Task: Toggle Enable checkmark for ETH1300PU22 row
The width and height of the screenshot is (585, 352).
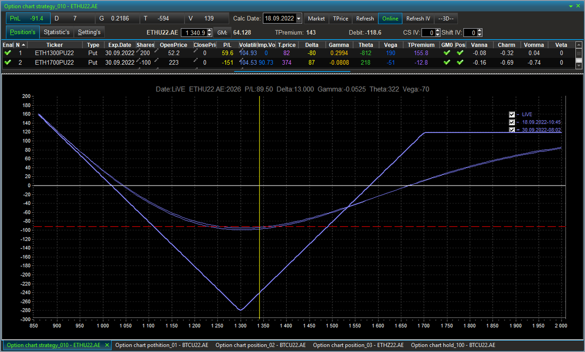Action: coord(7,53)
